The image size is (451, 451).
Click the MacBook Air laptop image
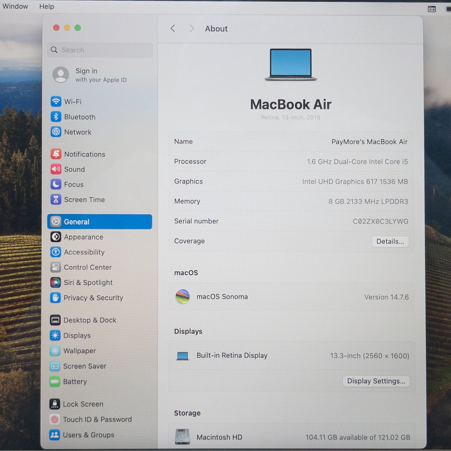(x=291, y=65)
